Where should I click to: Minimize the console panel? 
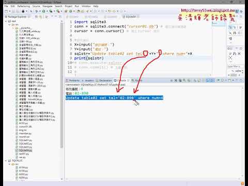(x=237, y=81)
